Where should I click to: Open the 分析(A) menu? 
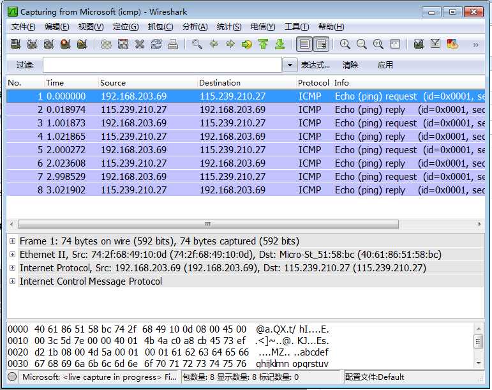[x=195, y=27]
